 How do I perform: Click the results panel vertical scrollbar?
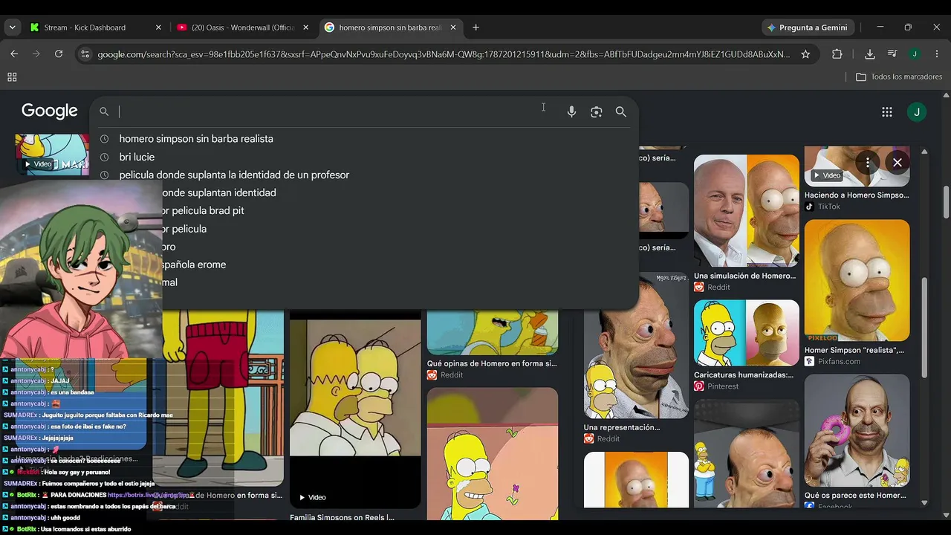[x=924, y=328]
